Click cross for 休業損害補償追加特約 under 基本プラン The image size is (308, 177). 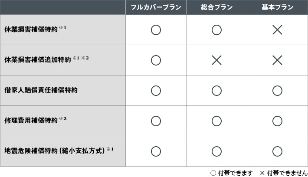point(278,60)
